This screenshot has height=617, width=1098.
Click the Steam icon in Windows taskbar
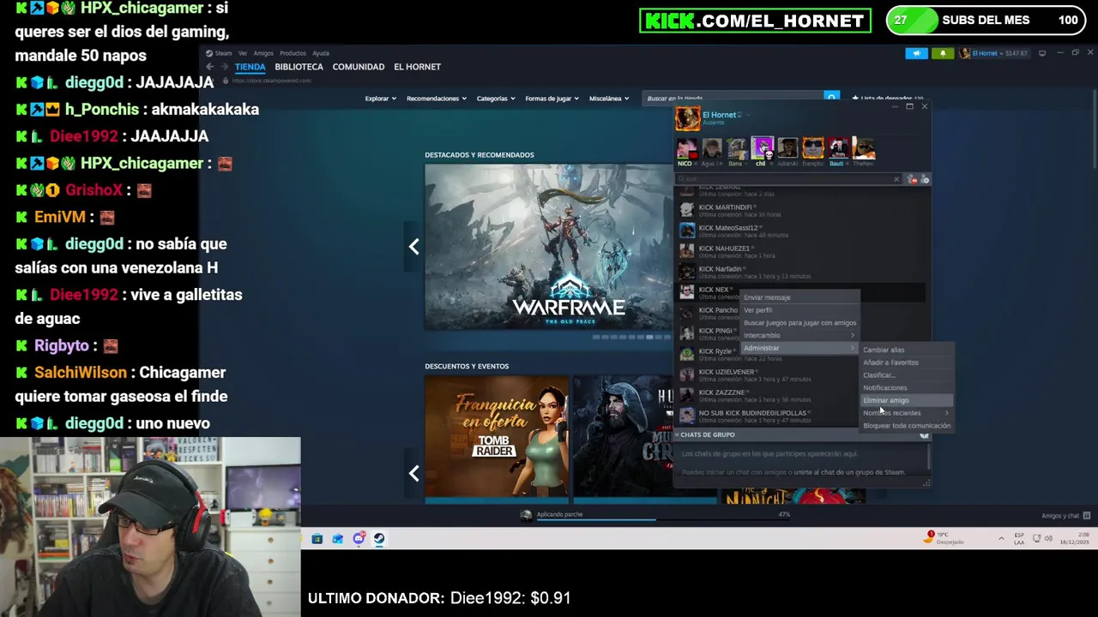point(379,539)
